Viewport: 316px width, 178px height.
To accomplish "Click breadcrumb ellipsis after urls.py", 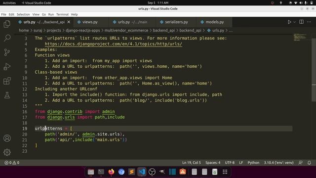I will tap(231, 30).
